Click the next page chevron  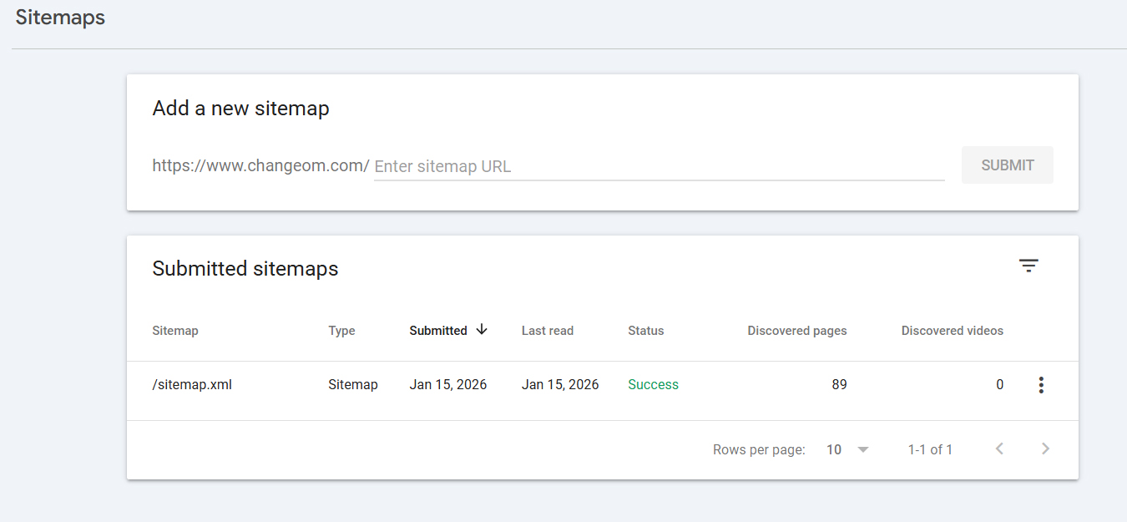coord(1045,449)
